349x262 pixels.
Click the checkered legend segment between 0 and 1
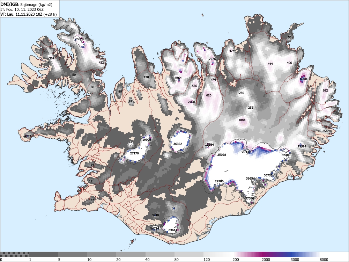14,254
